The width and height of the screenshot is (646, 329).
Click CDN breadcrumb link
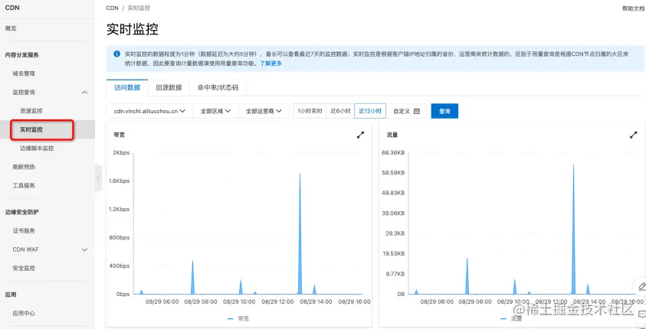[x=112, y=8]
